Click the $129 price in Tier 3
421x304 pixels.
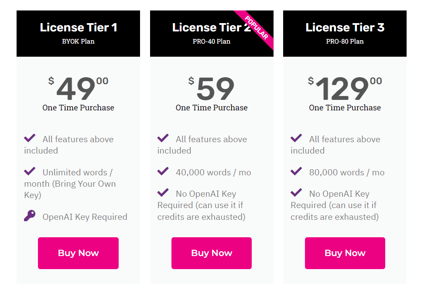pyautogui.click(x=342, y=89)
